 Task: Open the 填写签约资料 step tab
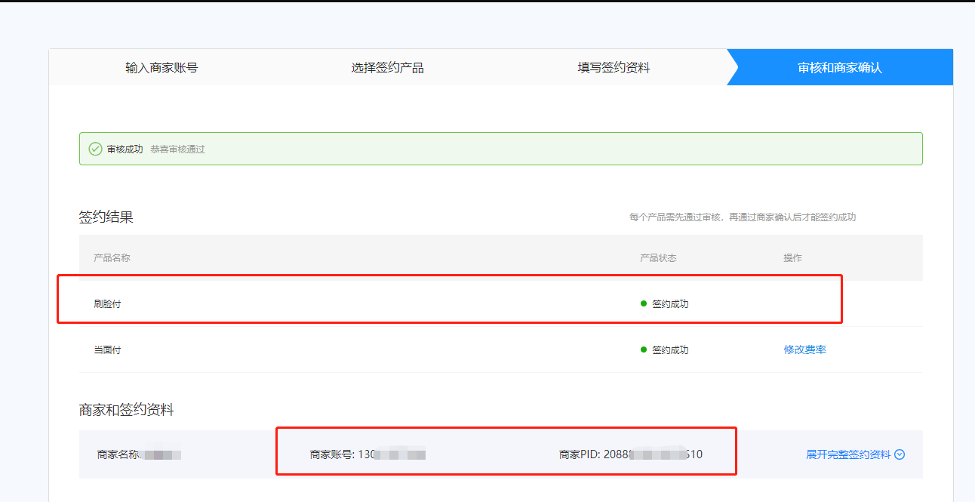(x=614, y=68)
